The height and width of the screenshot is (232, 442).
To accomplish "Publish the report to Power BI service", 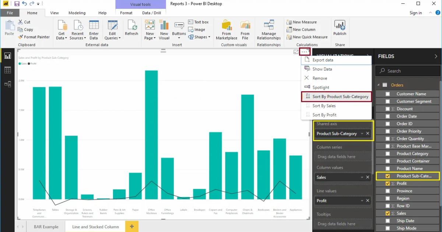I will 339,29.
